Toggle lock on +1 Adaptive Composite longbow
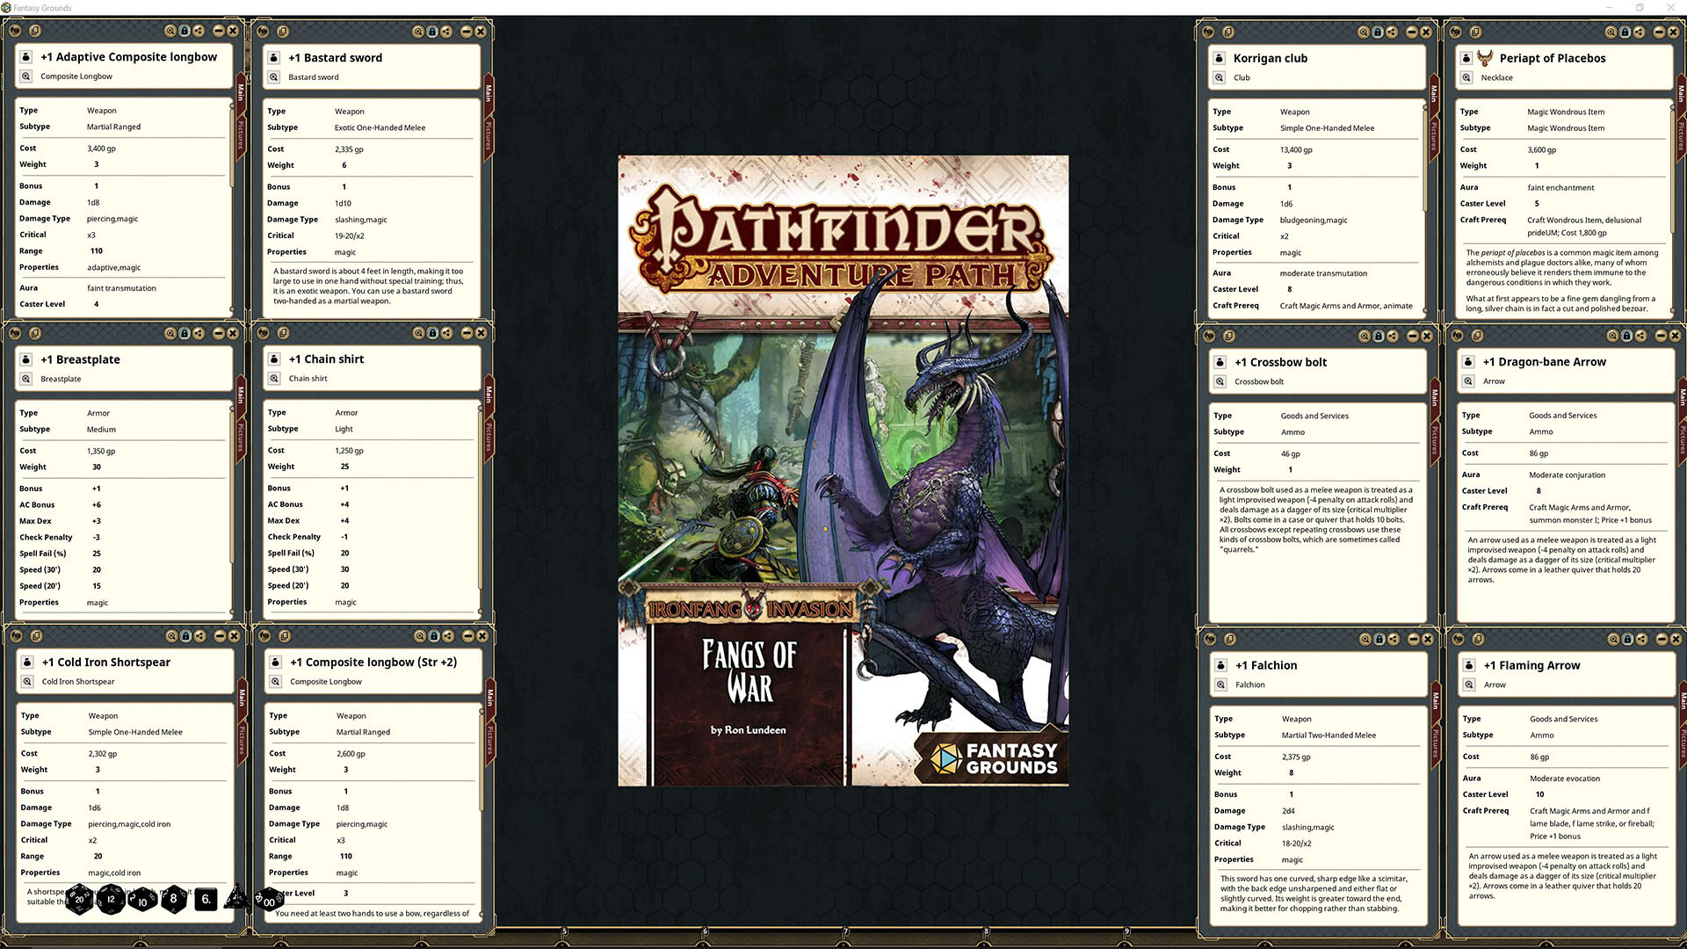 point(185,31)
